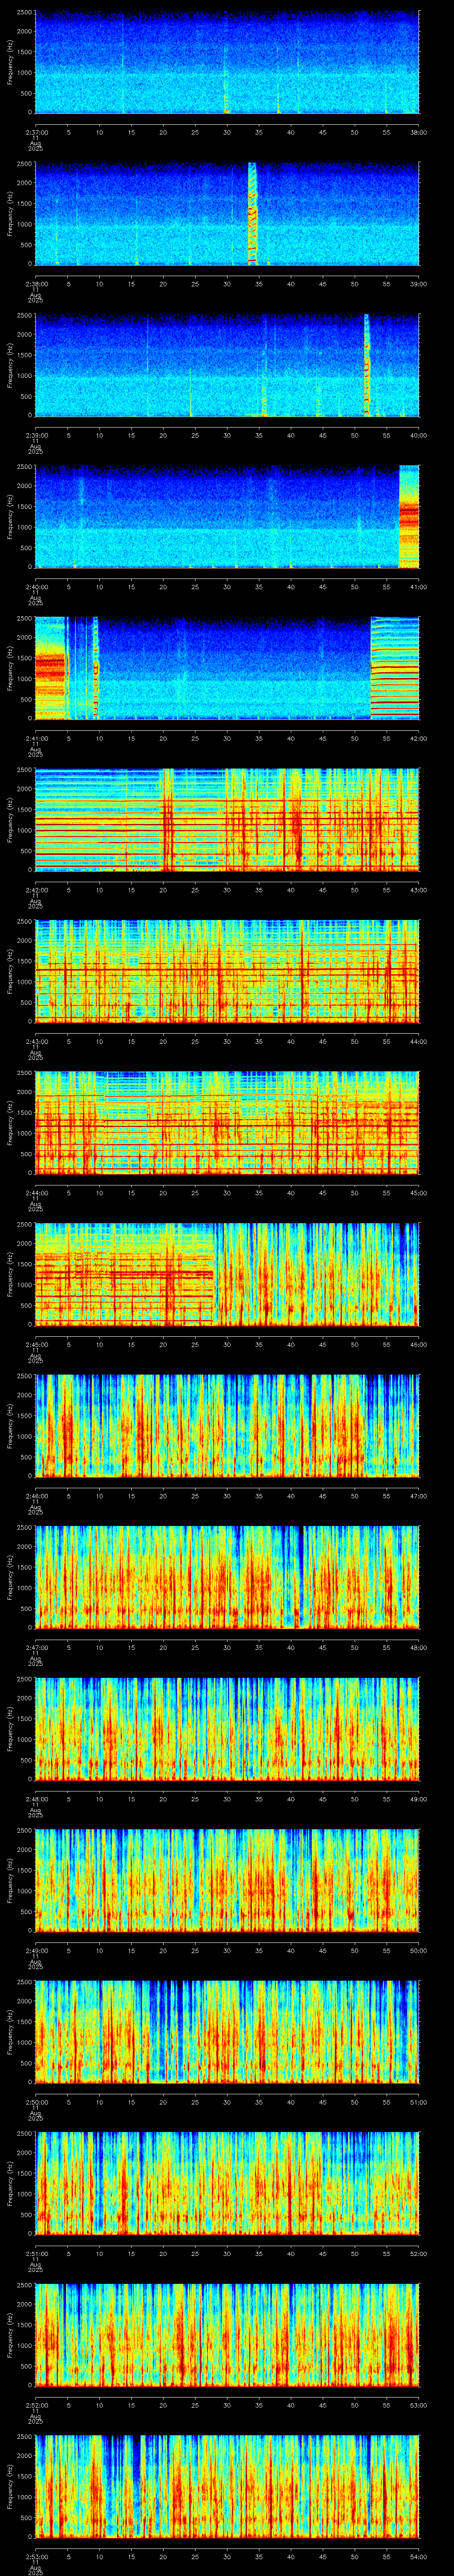Select the spectrogram panel starting at 2:44:00
The width and height of the screenshot is (454, 2576).
(x=227, y=1123)
